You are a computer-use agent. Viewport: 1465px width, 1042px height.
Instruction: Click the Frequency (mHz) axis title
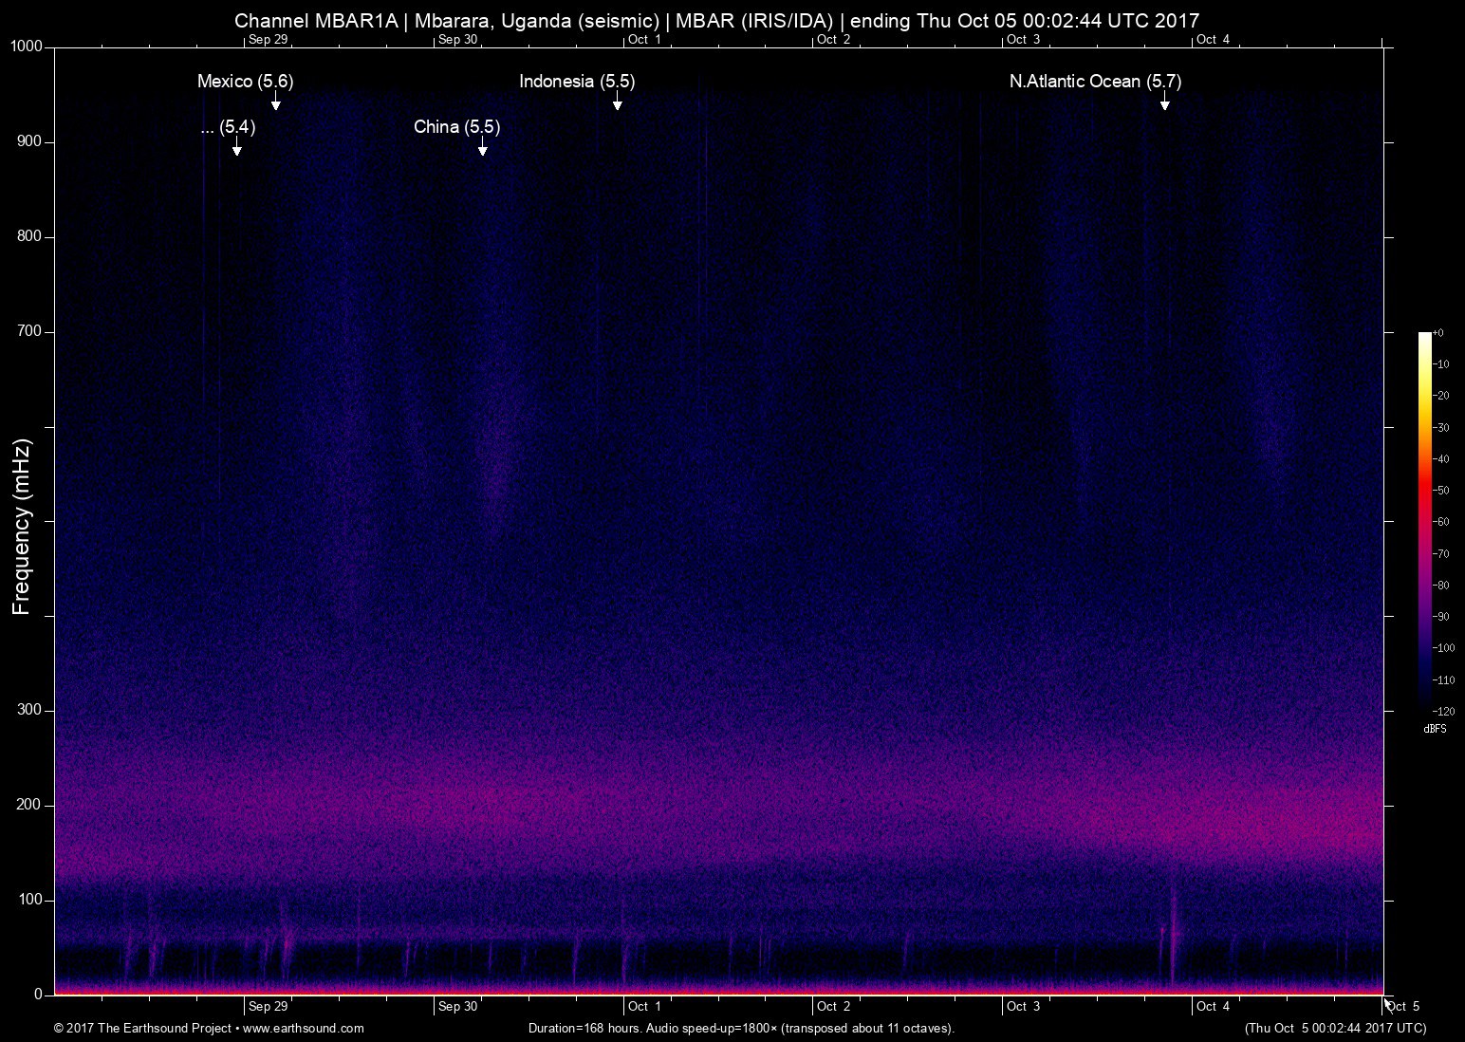click(x=22, y=527)
